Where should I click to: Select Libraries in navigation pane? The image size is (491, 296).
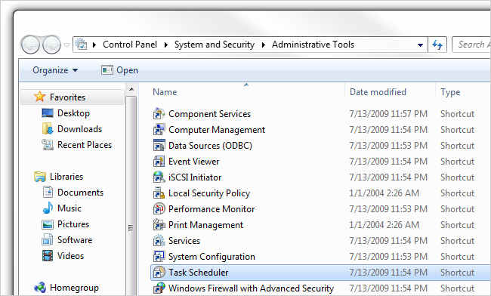tap(66, 177)
